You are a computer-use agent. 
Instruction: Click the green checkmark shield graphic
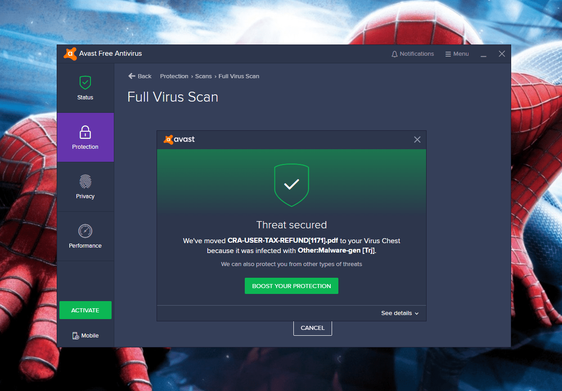[x=291, y=184]
